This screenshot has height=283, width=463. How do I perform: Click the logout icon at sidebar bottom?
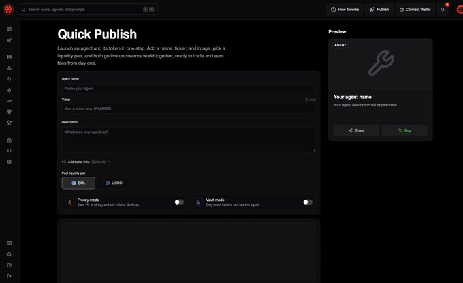[10, 276]
